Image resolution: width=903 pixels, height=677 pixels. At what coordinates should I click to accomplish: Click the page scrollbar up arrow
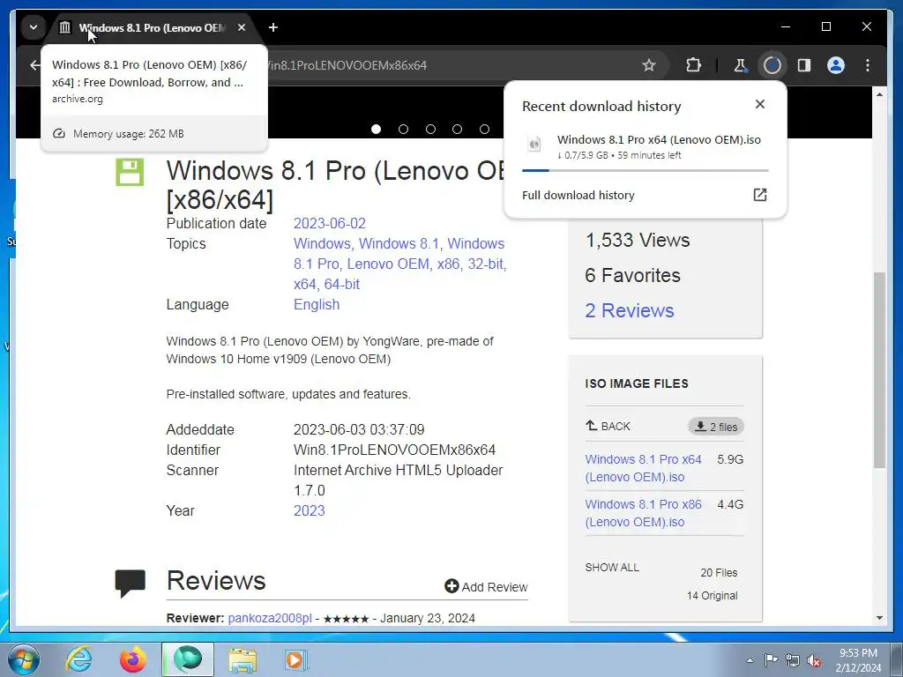click(x=879, y=93)
